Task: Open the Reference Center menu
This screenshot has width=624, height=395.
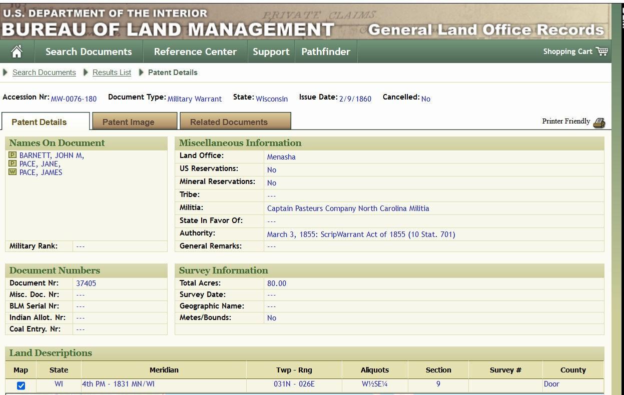Action: coord(195,51)
